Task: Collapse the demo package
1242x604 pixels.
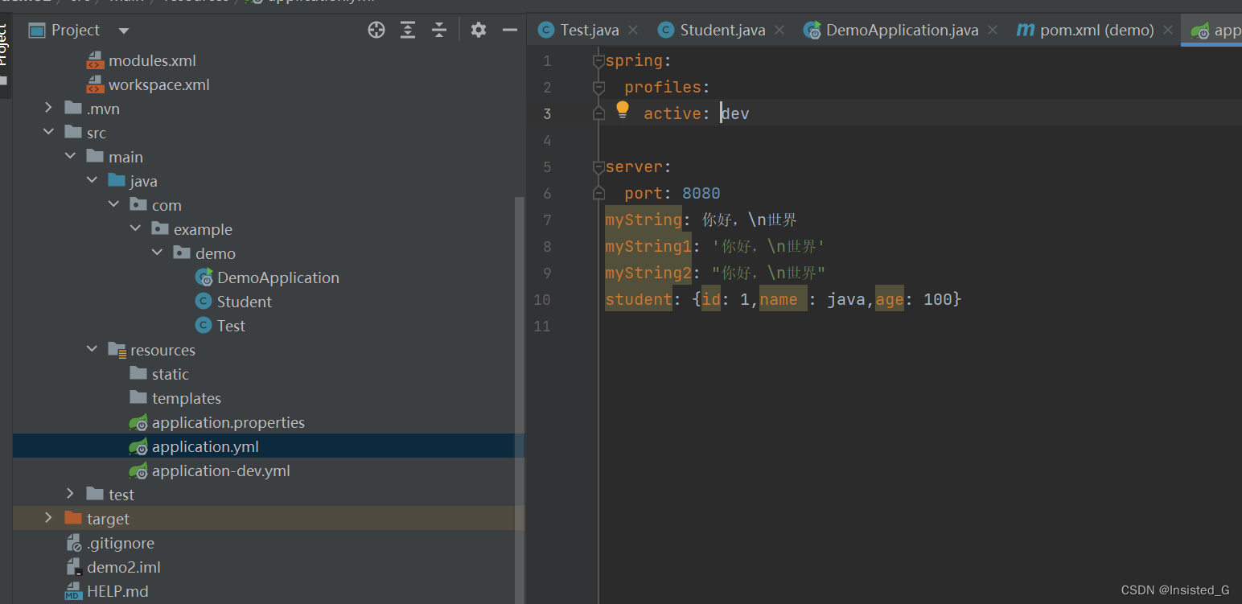Action: pyautogui.click(x=158, y=253)
